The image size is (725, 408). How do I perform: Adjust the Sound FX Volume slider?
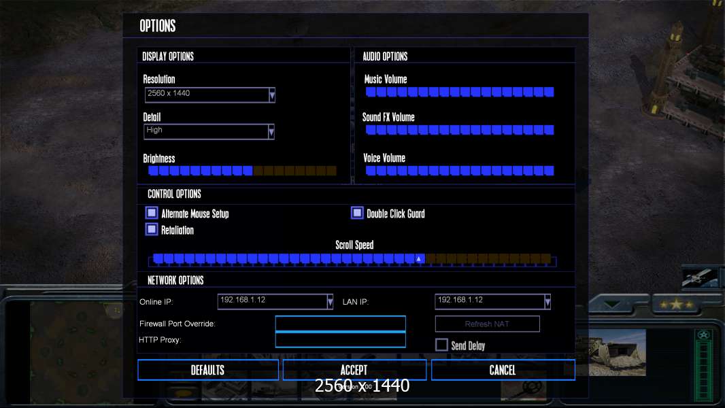pyautogui.click(x=460, y=130)
